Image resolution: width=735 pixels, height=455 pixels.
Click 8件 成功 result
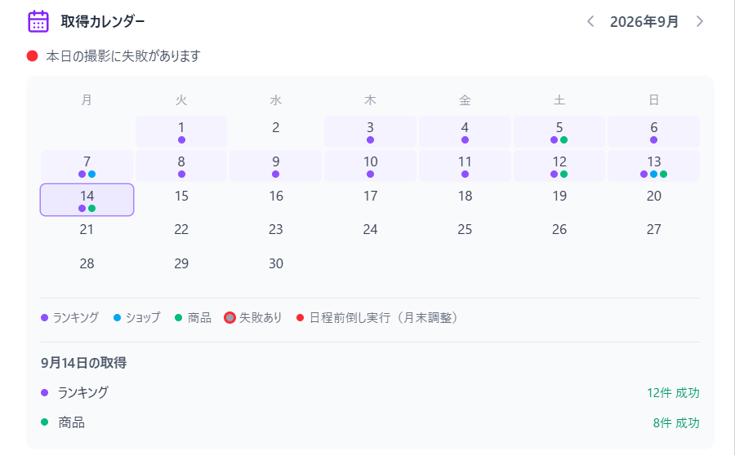pyautogui.click(x=676, y=422)
